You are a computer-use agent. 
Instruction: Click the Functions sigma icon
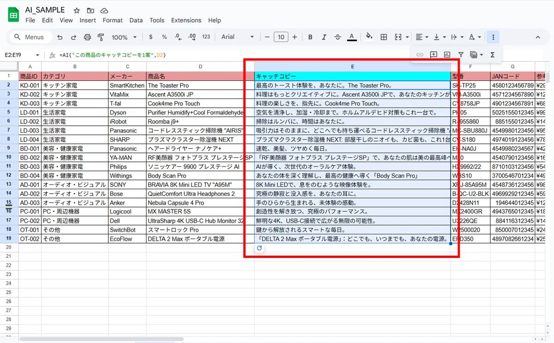point(493,55)
